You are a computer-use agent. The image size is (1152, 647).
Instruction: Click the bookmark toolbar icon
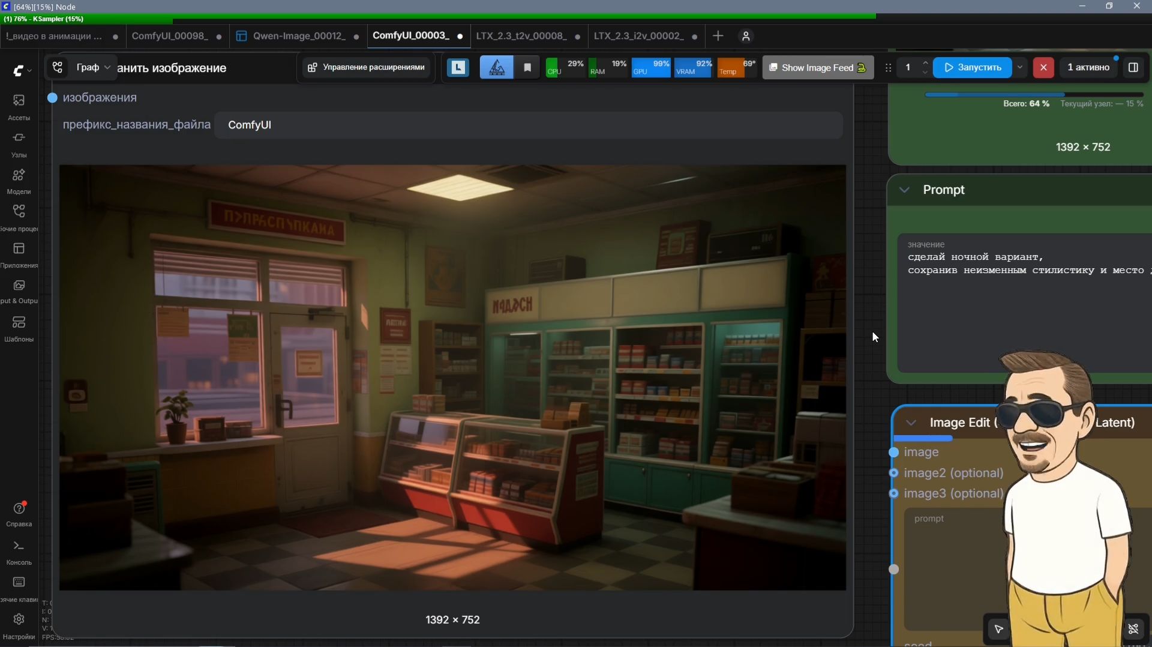point(527,68)
